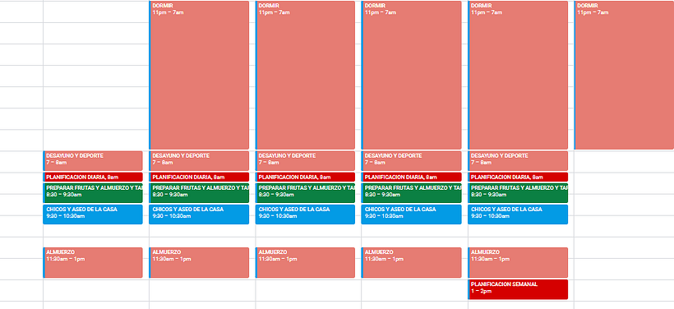674x309 pixels.
Task: Open CHICOS Y ASEO DE LA CASA in leftmost day
Action: [x=93, y=214]
